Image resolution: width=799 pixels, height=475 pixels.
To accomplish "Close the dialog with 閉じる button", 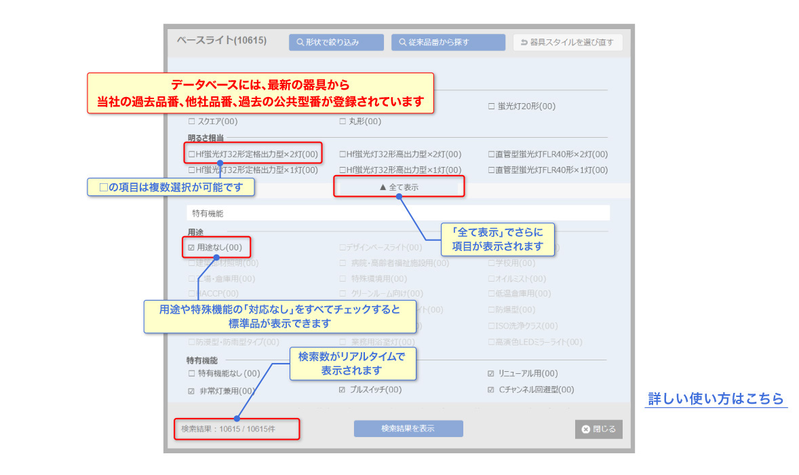I will coord(598,429).
